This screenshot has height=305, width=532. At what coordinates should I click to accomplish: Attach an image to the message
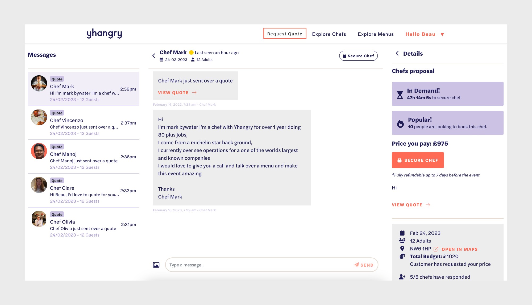pos(156,265)
